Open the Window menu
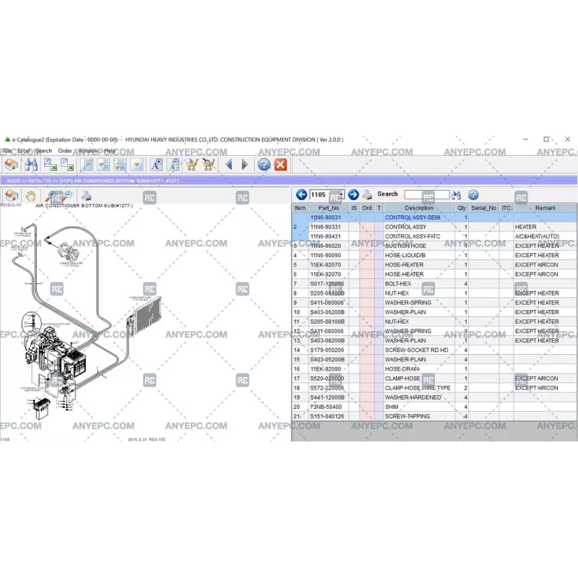The height and width of the screenshot is (578, 578). 87,150
